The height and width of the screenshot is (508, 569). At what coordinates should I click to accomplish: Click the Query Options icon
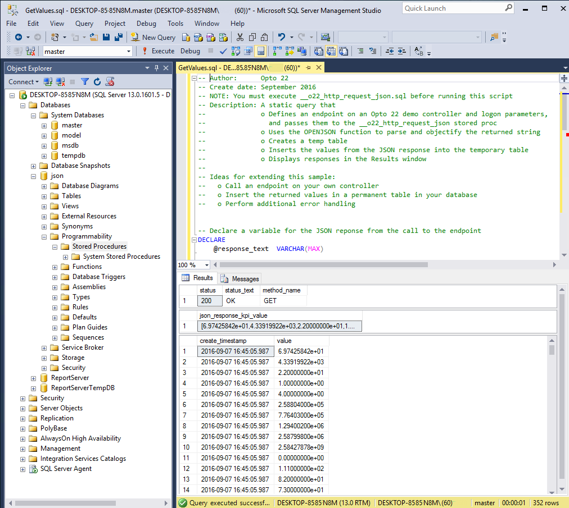pos(248,52)
